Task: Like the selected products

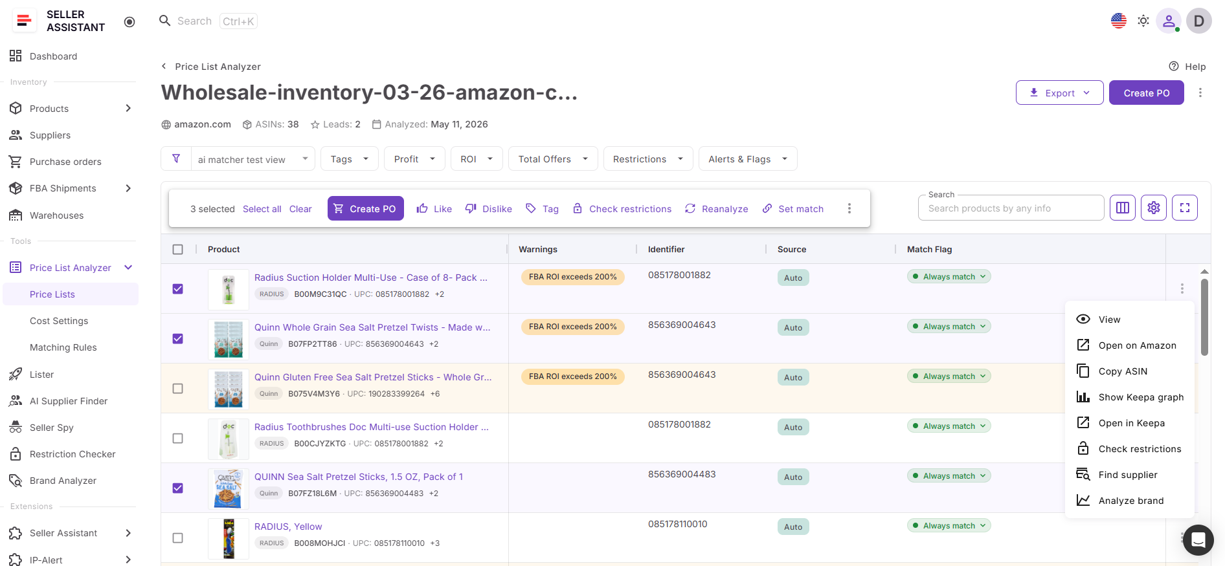Action: coord(434,209)
